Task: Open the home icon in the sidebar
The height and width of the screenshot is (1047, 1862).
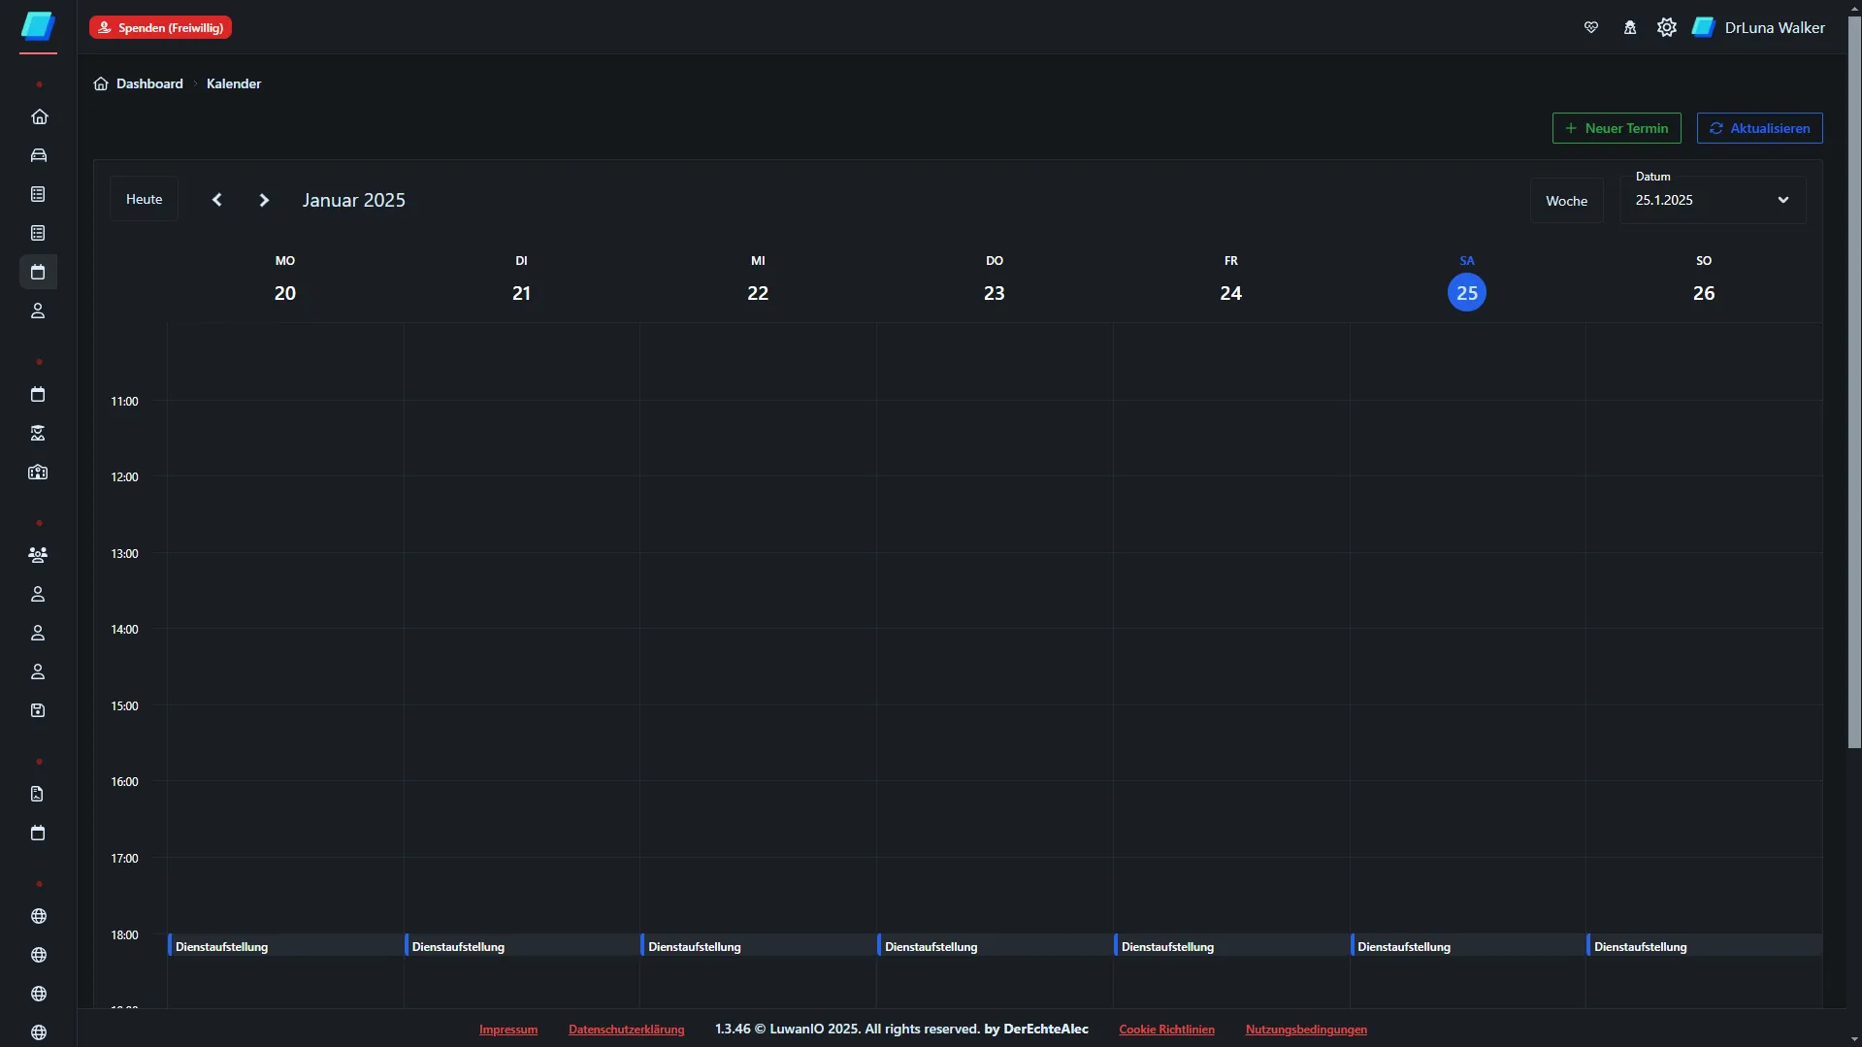Action: pos(39,116)
